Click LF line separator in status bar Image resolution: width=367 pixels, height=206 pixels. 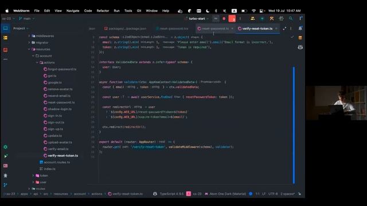point(264,194)
